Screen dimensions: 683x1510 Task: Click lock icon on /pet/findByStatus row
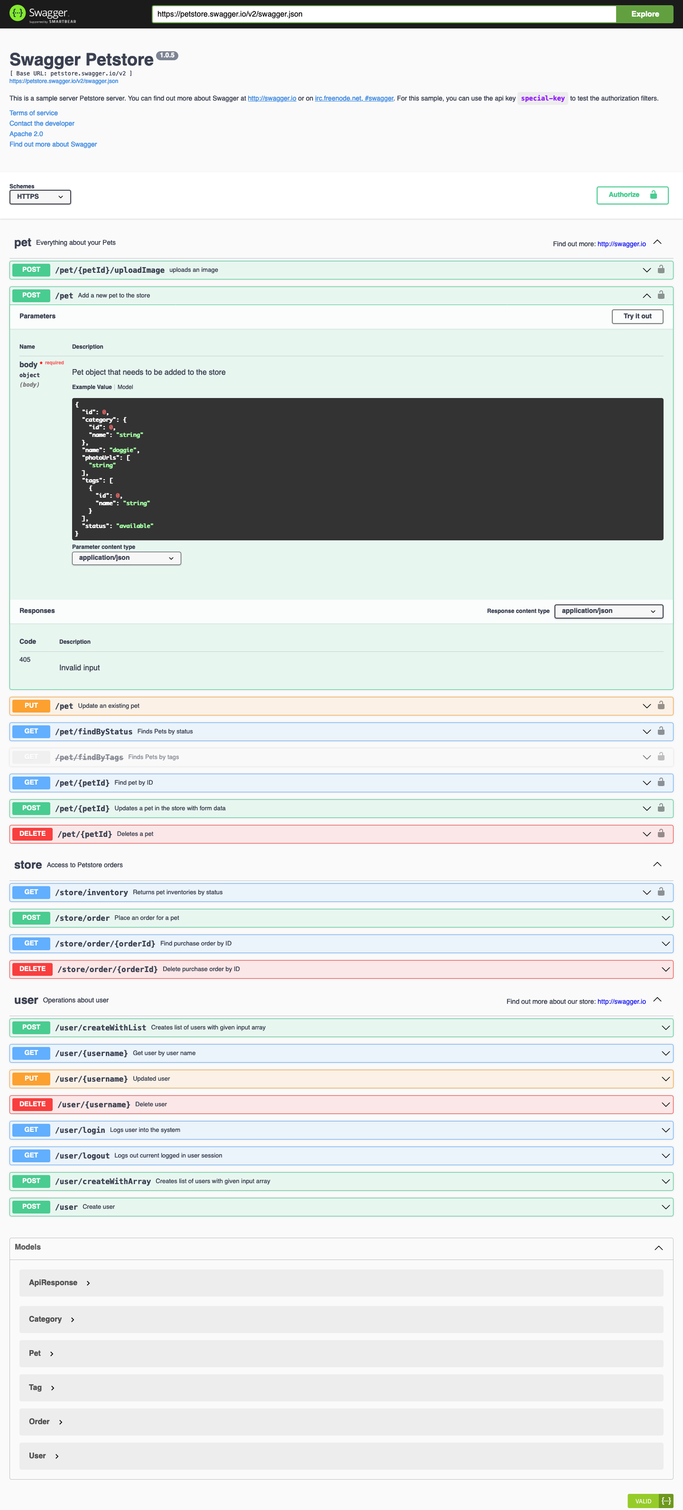coord(661,731)
